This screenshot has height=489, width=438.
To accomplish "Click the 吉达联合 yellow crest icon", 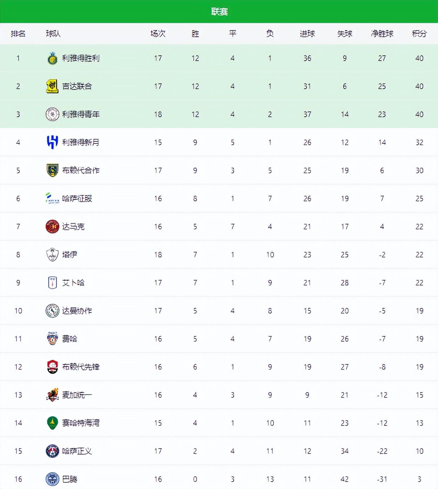I will pyautogui.click(x=52, y=86).
